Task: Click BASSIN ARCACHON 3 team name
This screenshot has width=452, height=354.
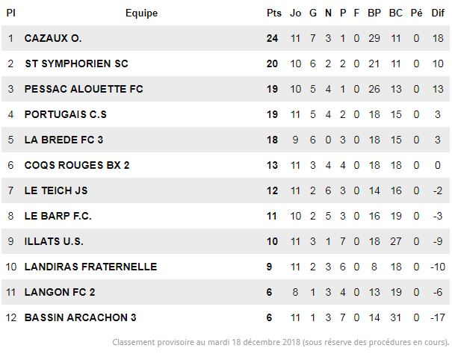Action: (80, 317)
